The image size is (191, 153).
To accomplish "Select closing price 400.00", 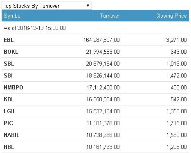I will [x=179, y=87].
